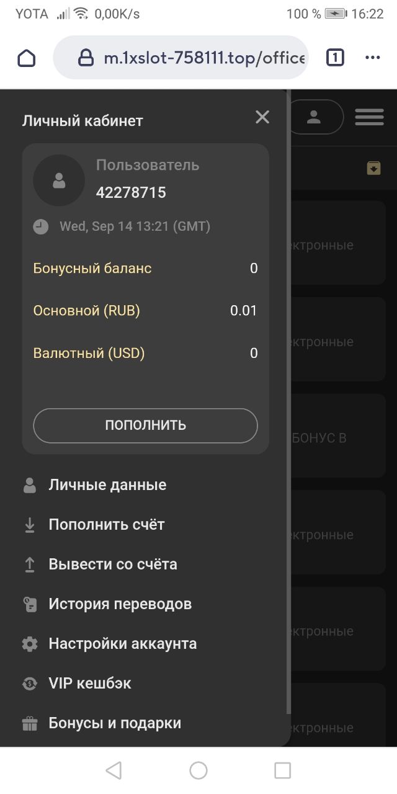Tap the Бонусы и подарки gift icon
This screenshot has width=397, height=794.
30,723
